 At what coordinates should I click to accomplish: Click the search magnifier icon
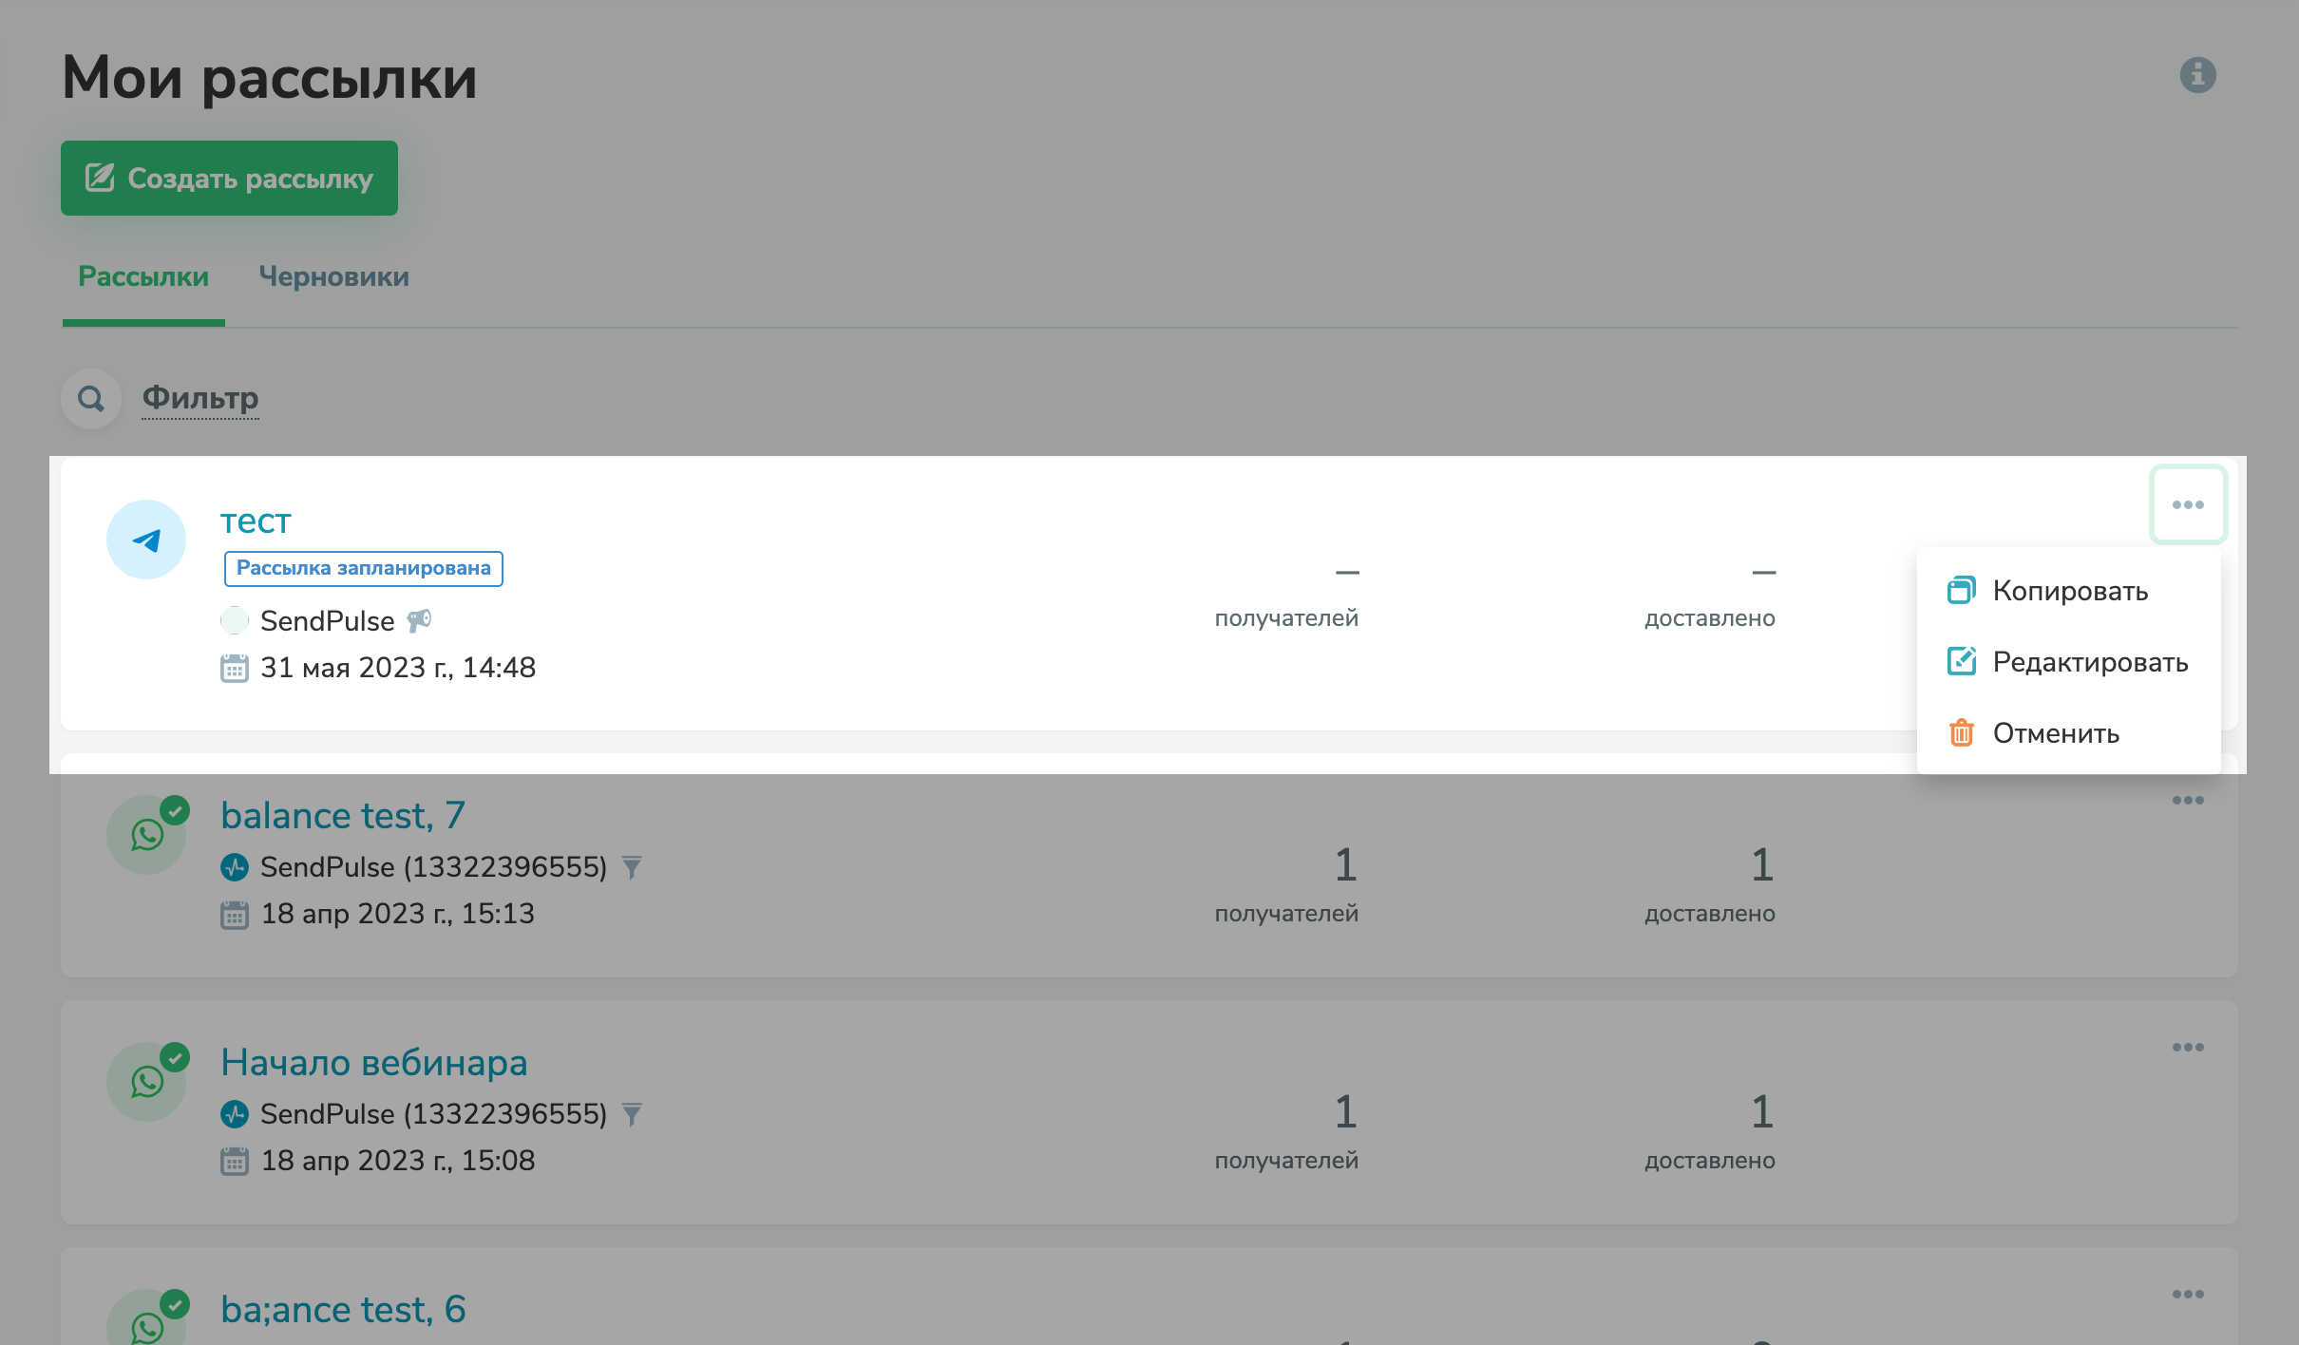(x=91, y=399)
